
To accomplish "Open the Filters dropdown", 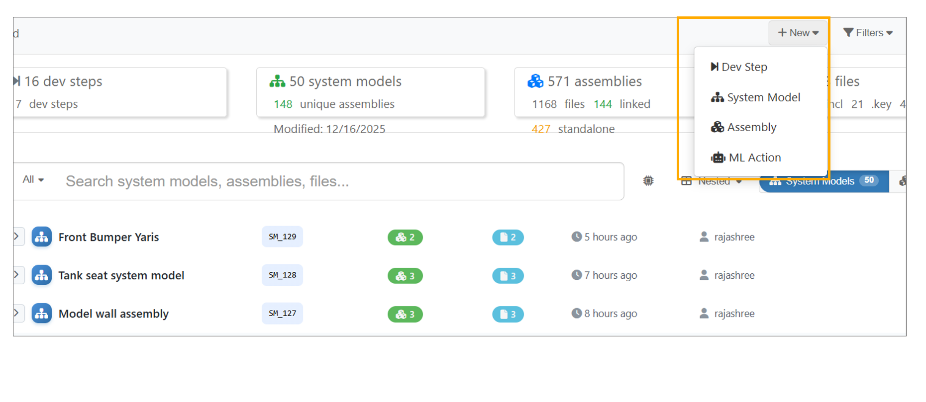I will tap(868, 33).
